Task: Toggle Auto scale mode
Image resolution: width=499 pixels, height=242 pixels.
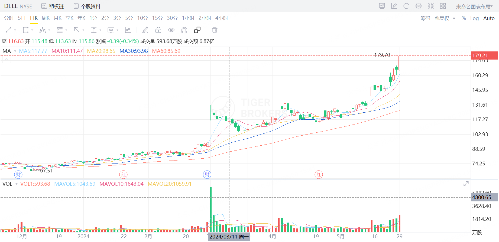Action: pos(489,18)
